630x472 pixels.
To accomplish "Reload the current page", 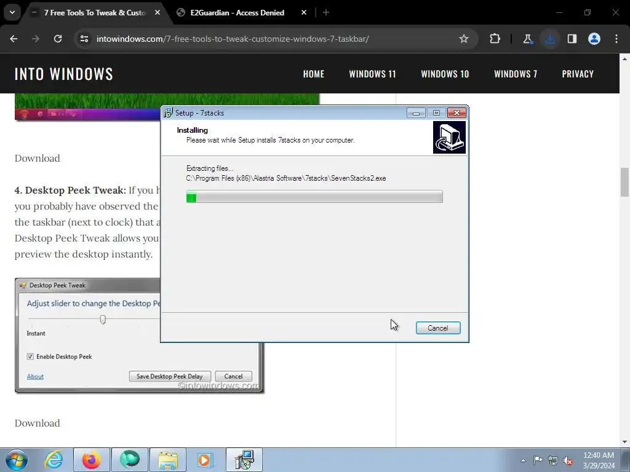I will click(58, 39).
